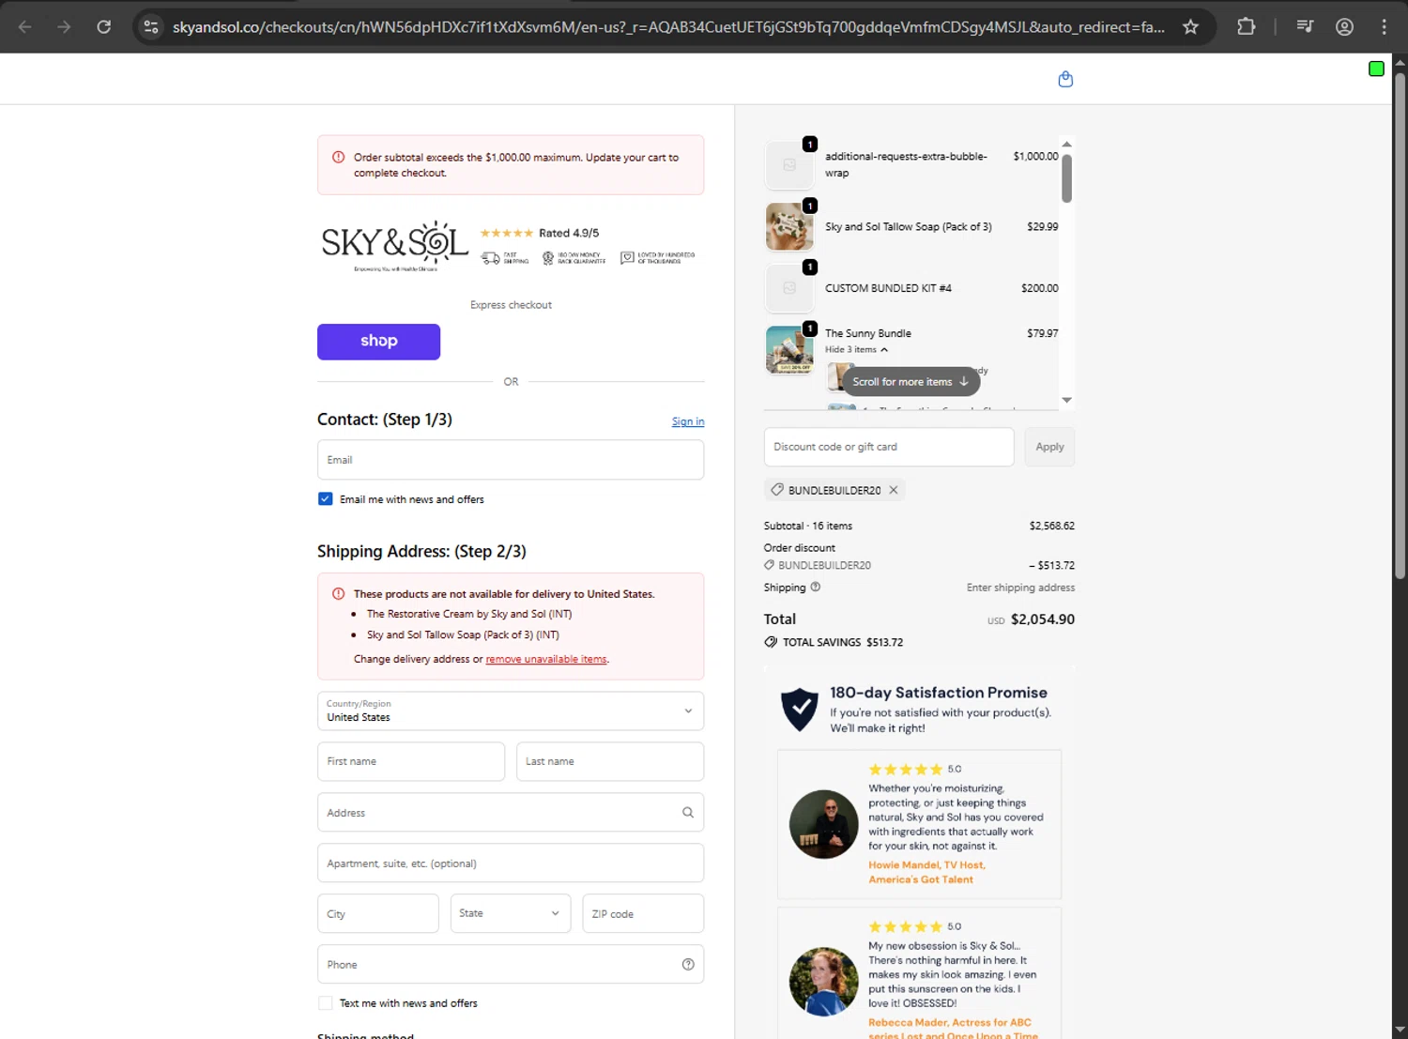Click the Sign in link

tap(688, 421)
